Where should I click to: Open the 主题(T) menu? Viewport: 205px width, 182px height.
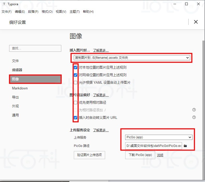pos(75,12)
